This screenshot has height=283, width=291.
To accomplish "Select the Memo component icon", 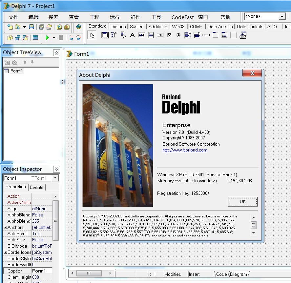I will click(x=151, y=35).
